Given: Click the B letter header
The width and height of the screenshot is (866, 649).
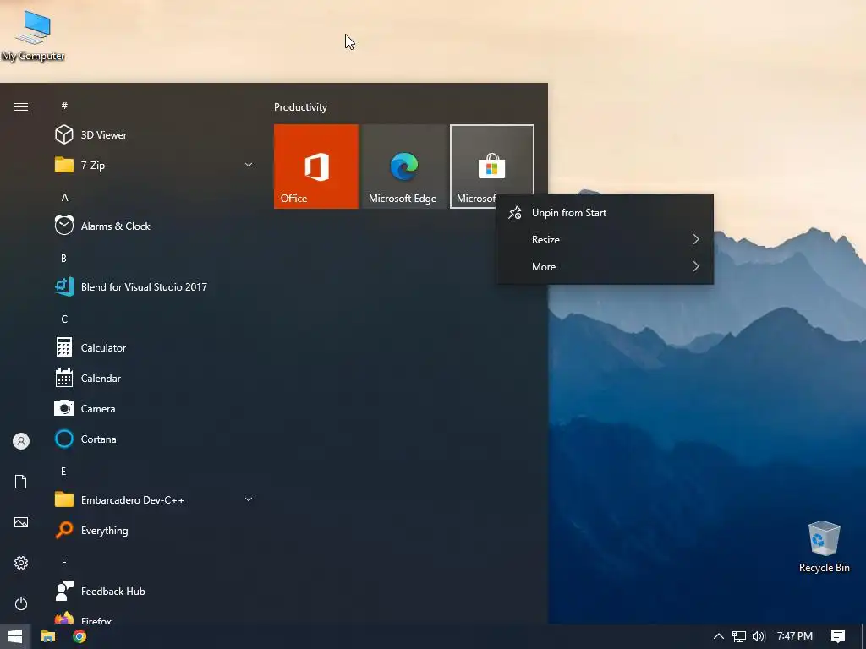Looking at the screenshot, I should (63, 258).
